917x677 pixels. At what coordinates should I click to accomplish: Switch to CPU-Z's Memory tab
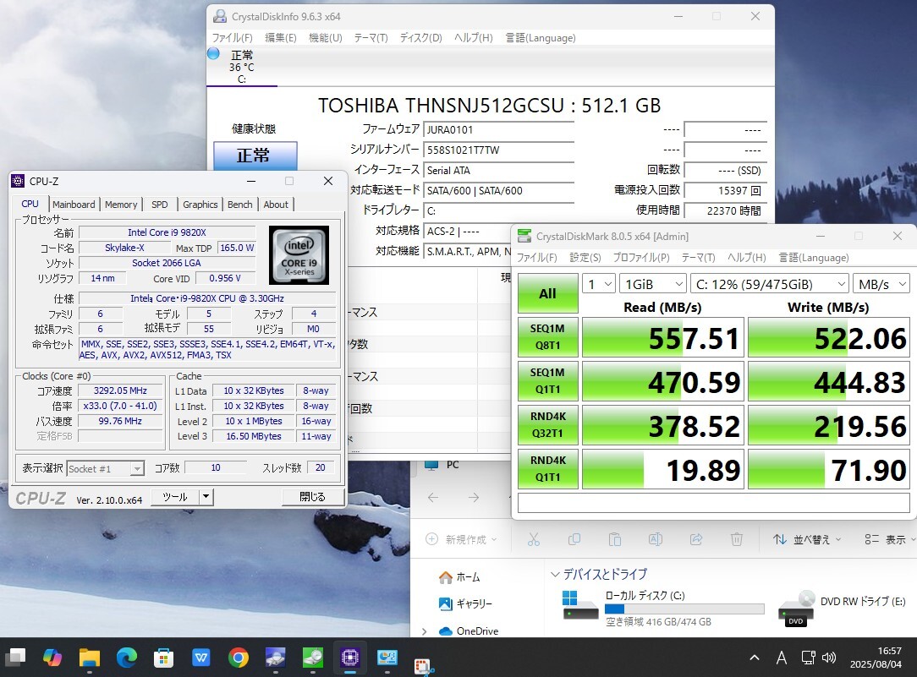click(121, 205)
